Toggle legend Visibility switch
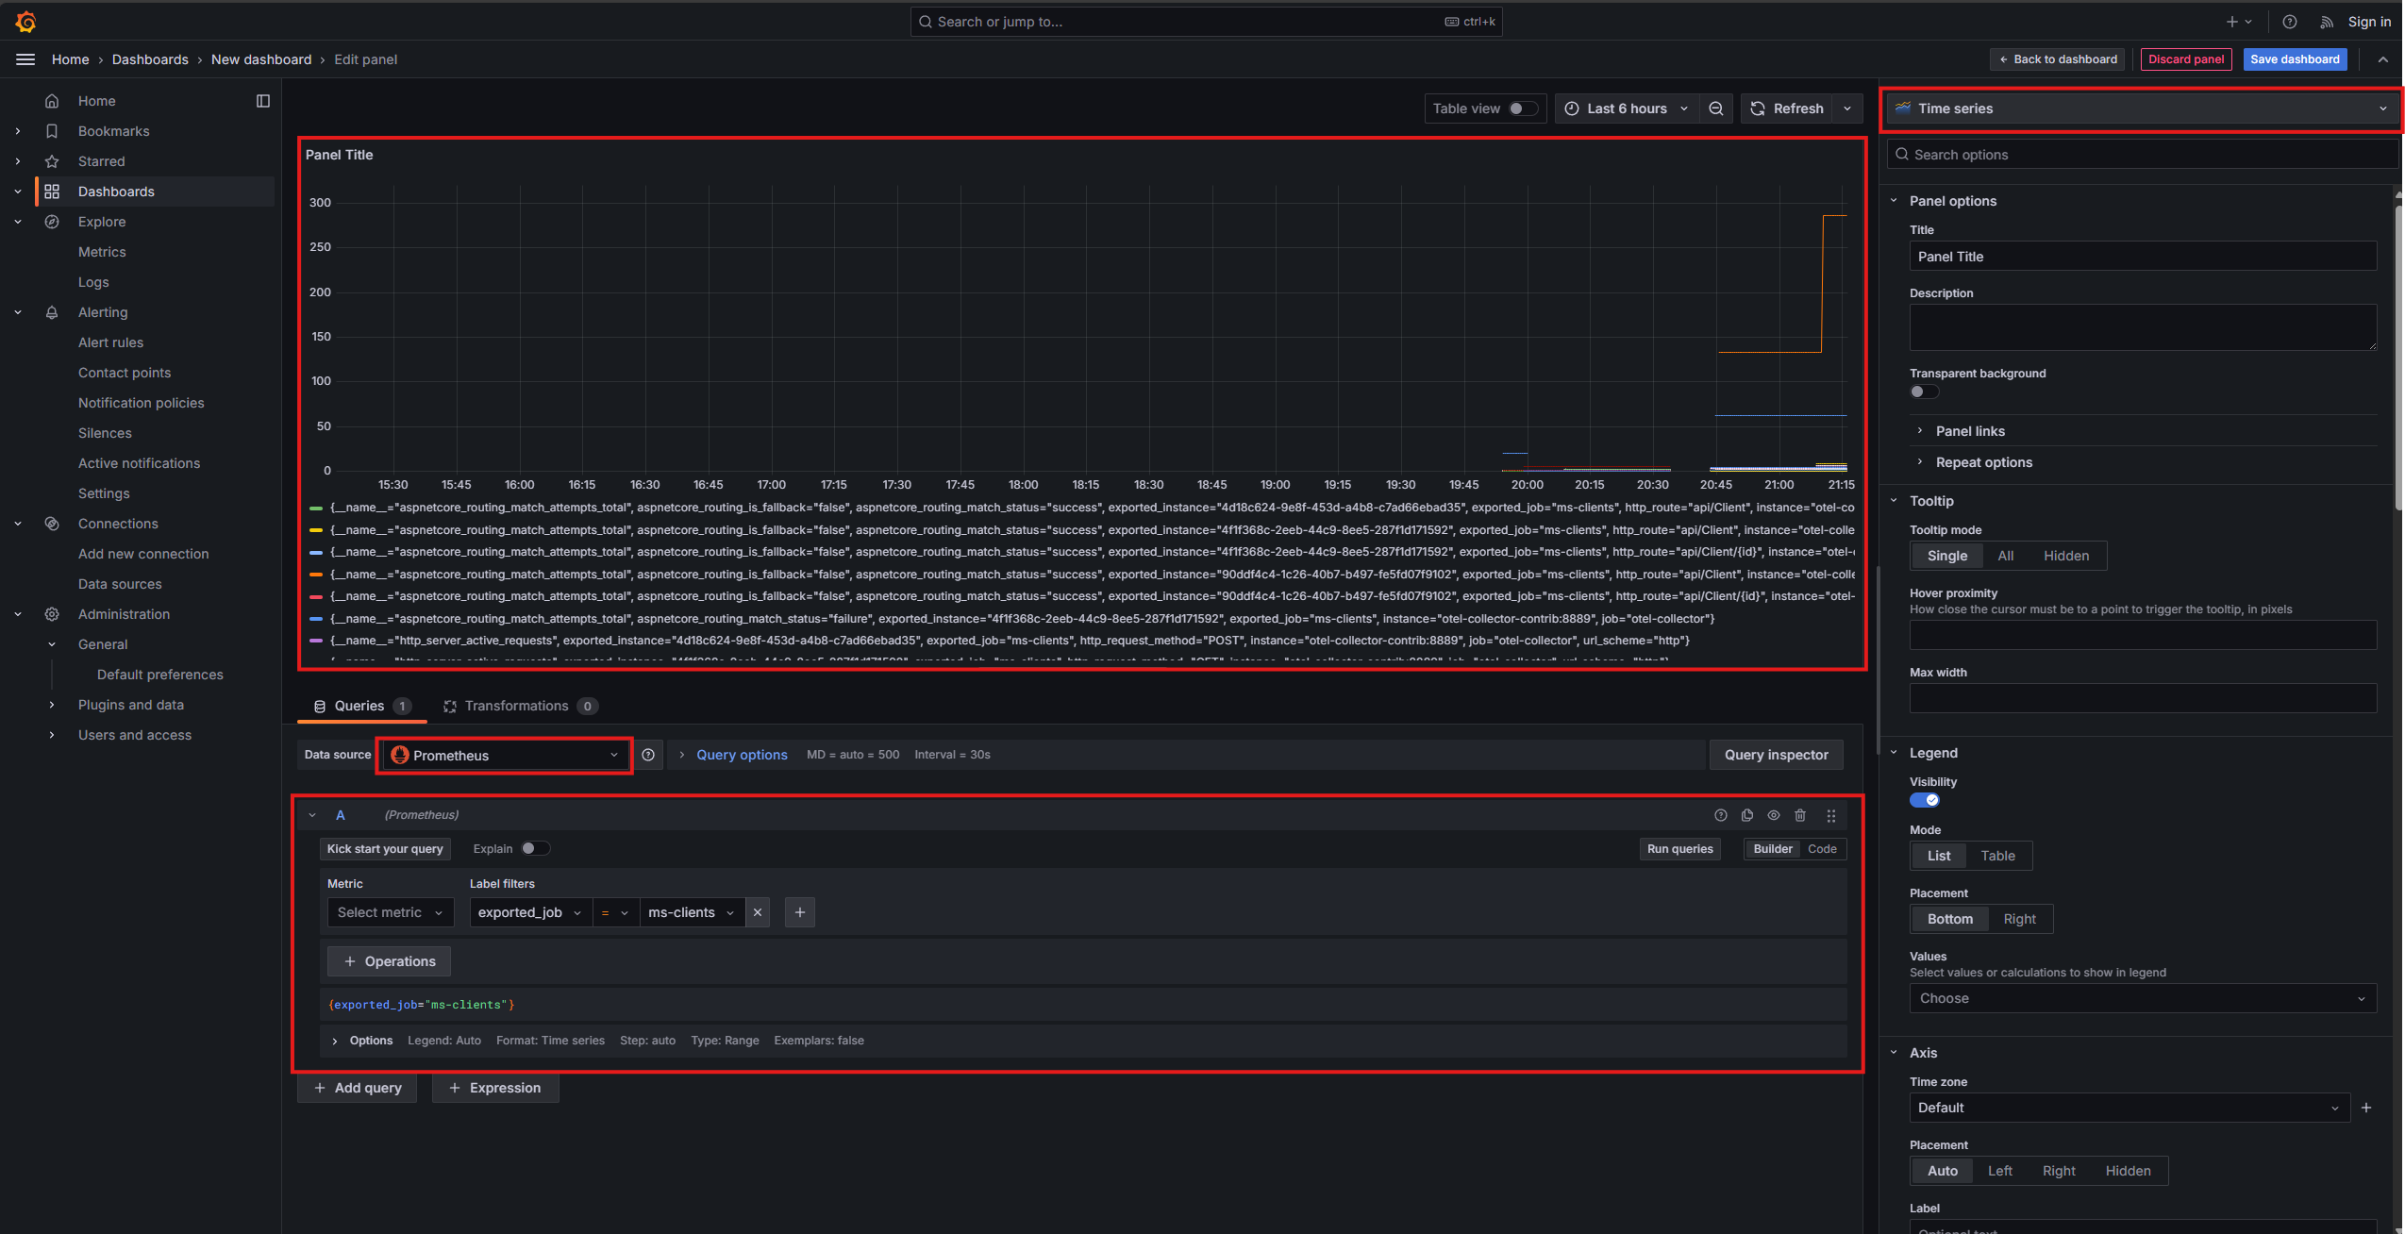Viewport: 2405px width, 1234px height. (x=1924, y=800)
